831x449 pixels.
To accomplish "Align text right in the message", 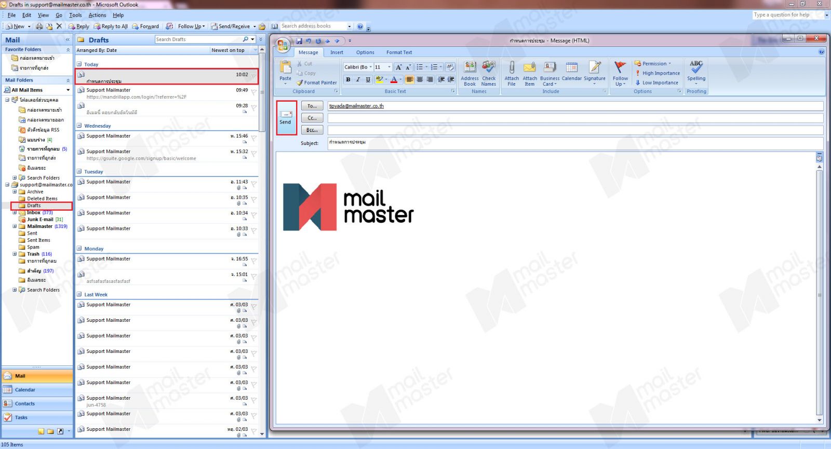I will 430,79.
